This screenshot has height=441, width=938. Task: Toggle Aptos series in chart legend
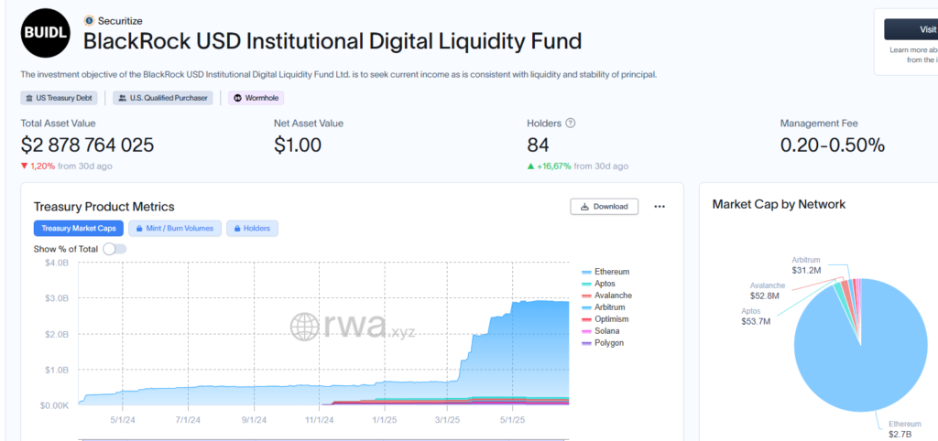(x=605, y=284)
